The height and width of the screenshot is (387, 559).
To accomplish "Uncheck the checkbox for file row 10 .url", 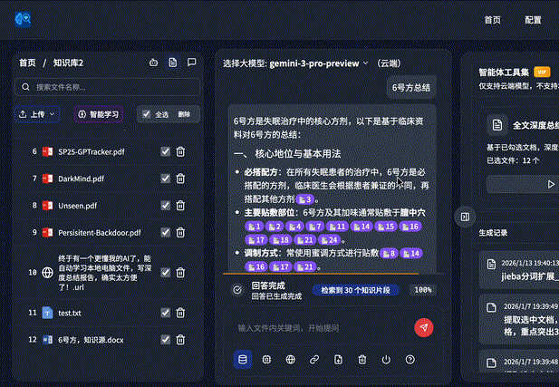I will pos(165,273).
